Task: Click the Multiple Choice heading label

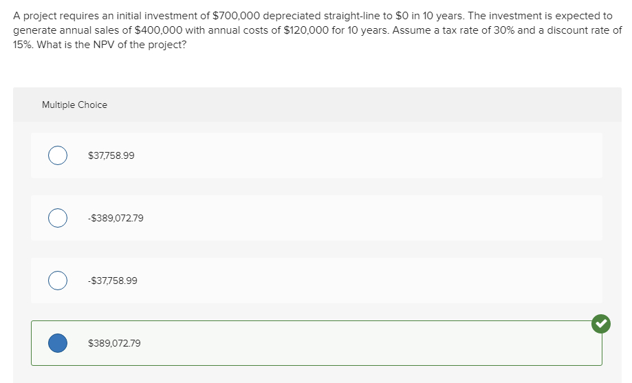Action: tap(74, 105)
